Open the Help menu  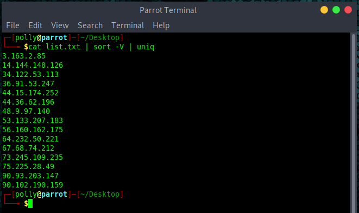point(161,25)
